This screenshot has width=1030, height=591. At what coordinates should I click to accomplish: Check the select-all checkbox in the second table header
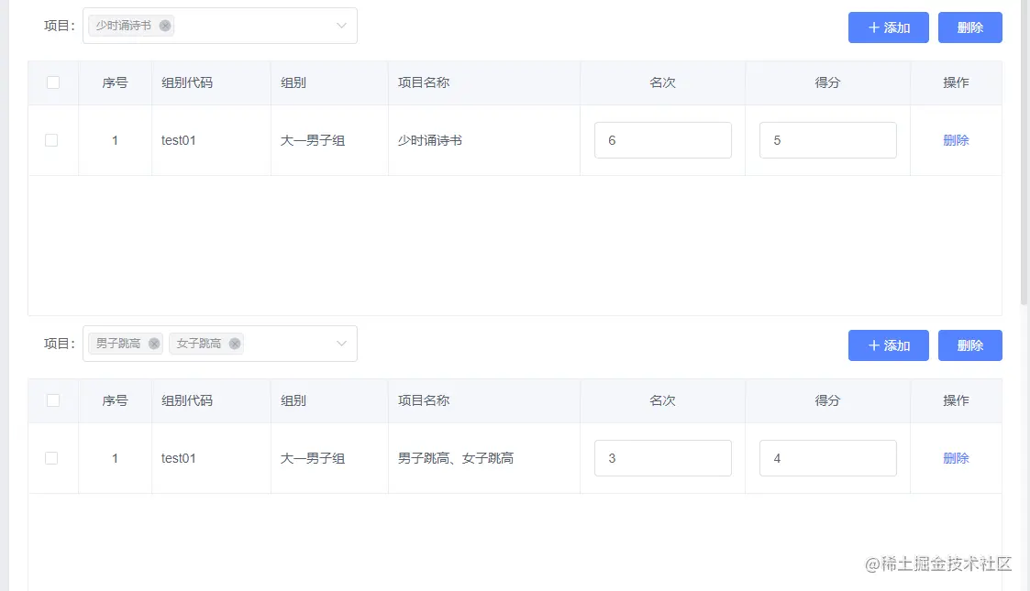52,400
